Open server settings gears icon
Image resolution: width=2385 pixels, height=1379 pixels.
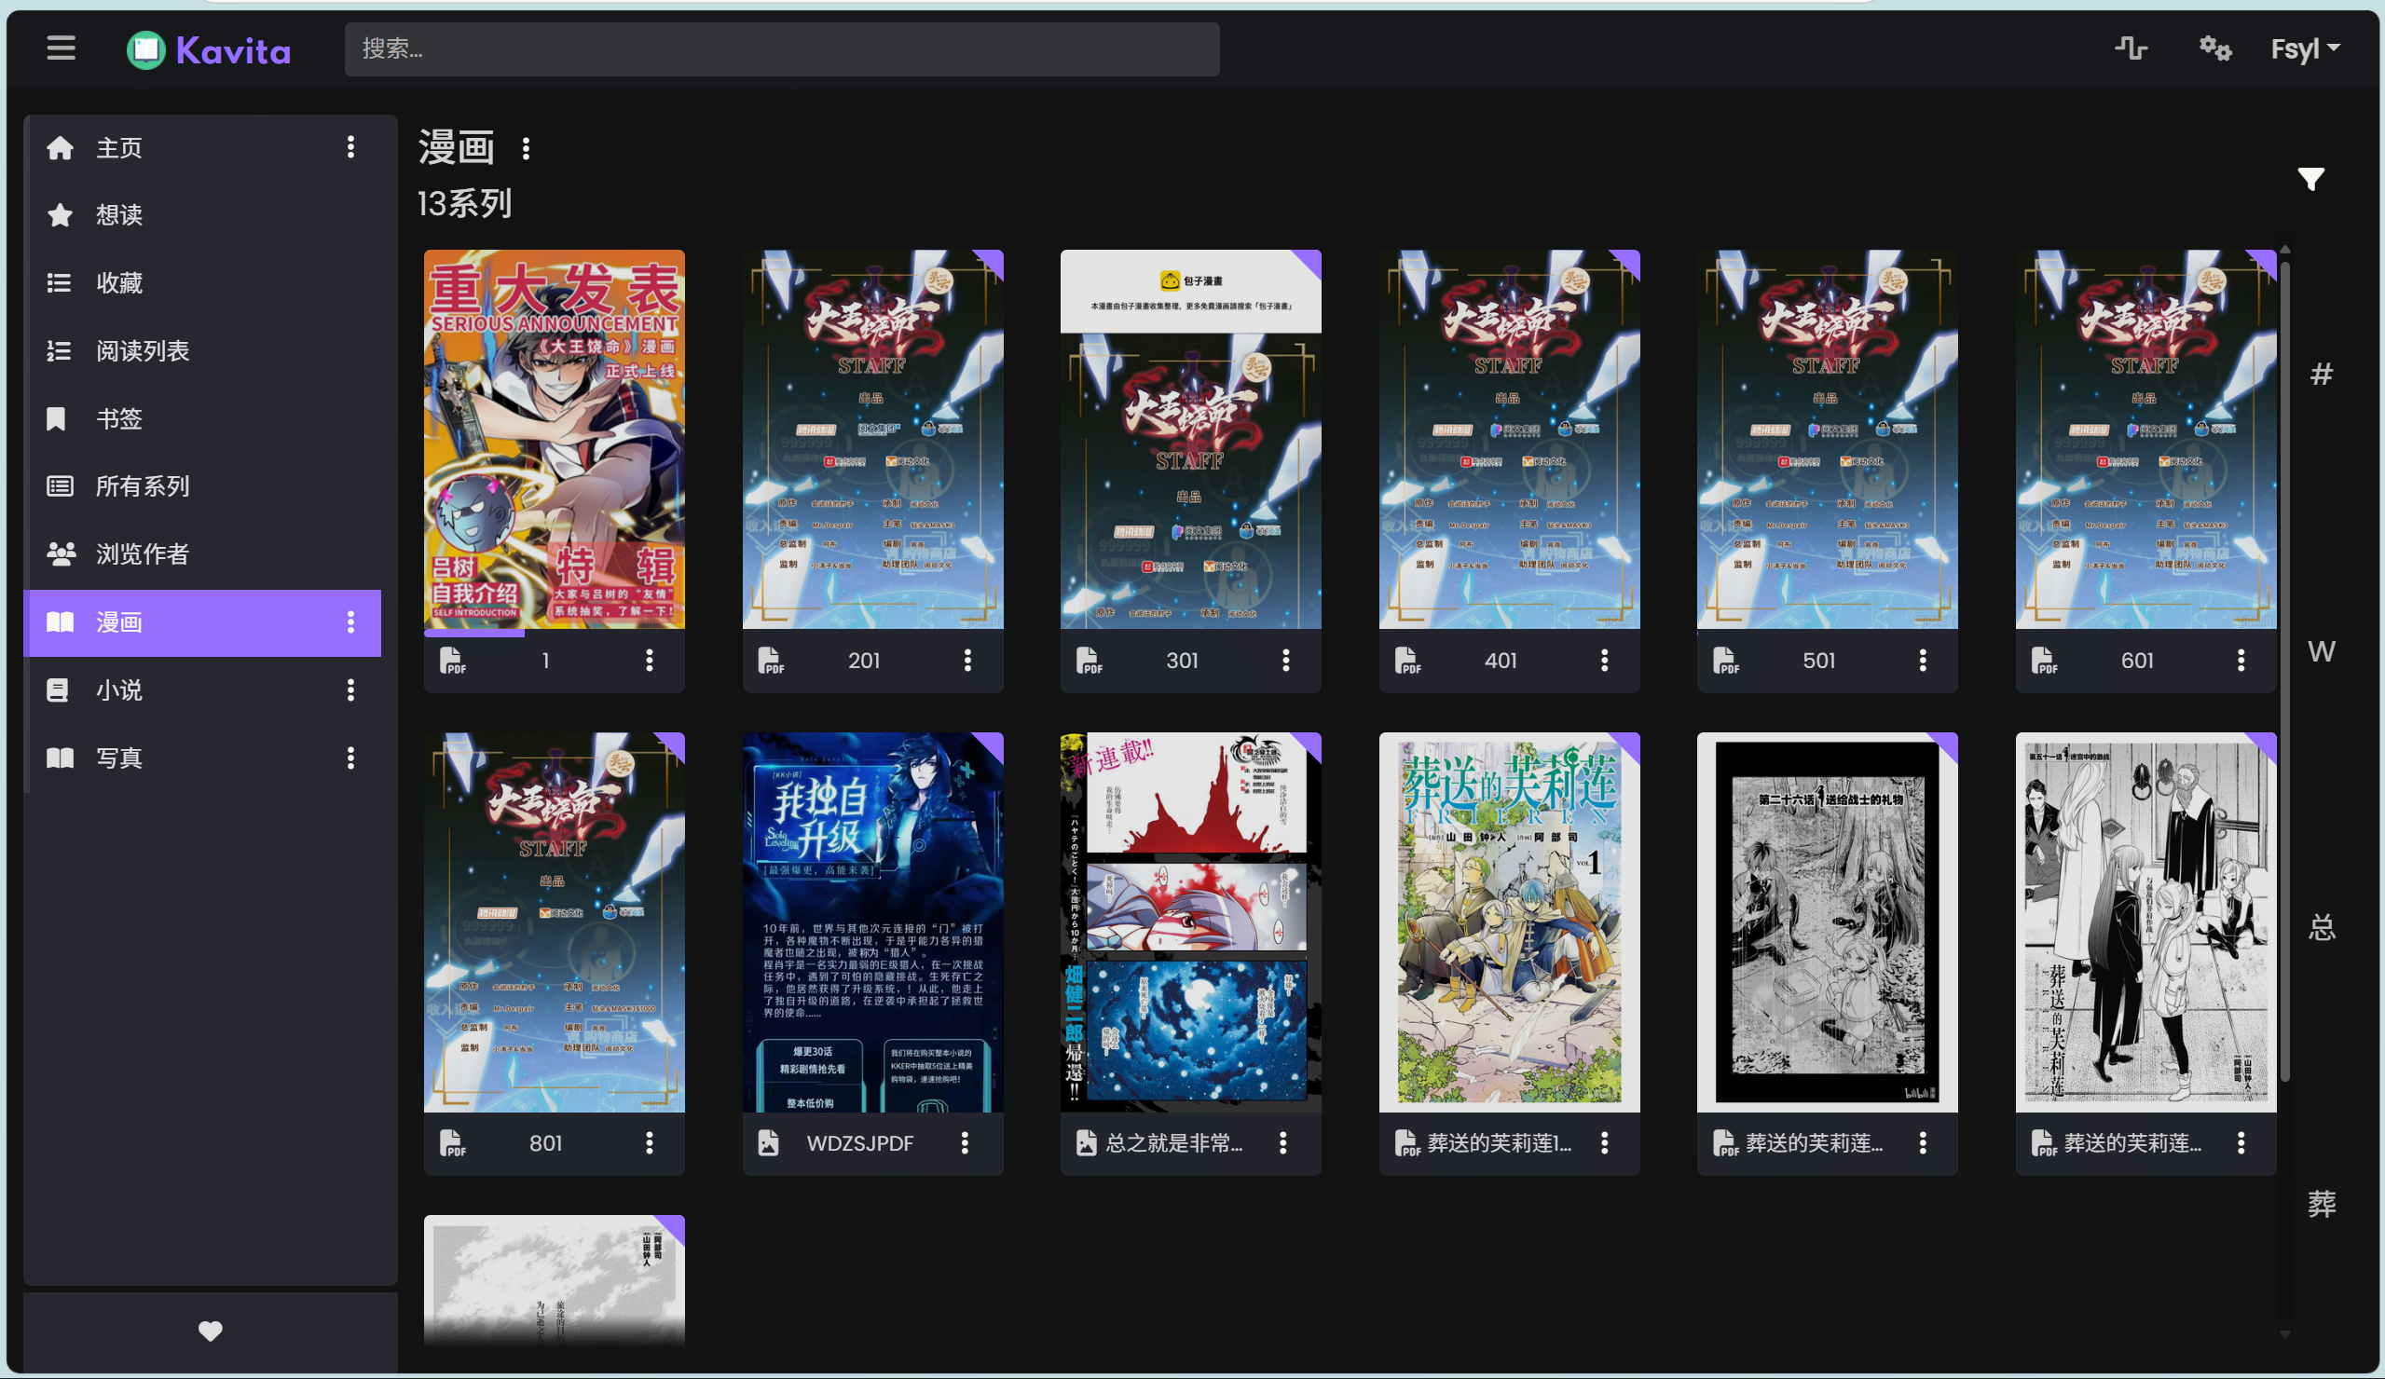(2214, 48)
